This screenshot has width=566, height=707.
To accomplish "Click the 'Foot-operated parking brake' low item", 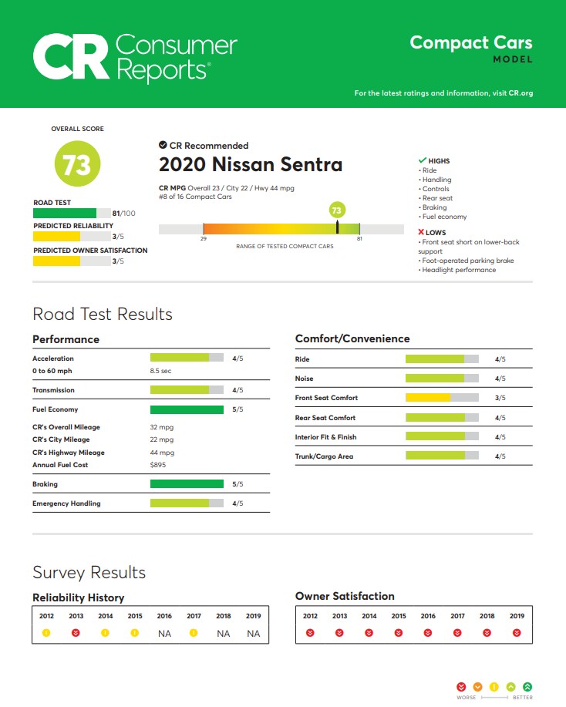I will [467, 261].
